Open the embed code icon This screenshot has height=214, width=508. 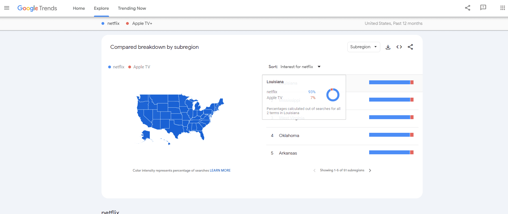click(399, 47)
